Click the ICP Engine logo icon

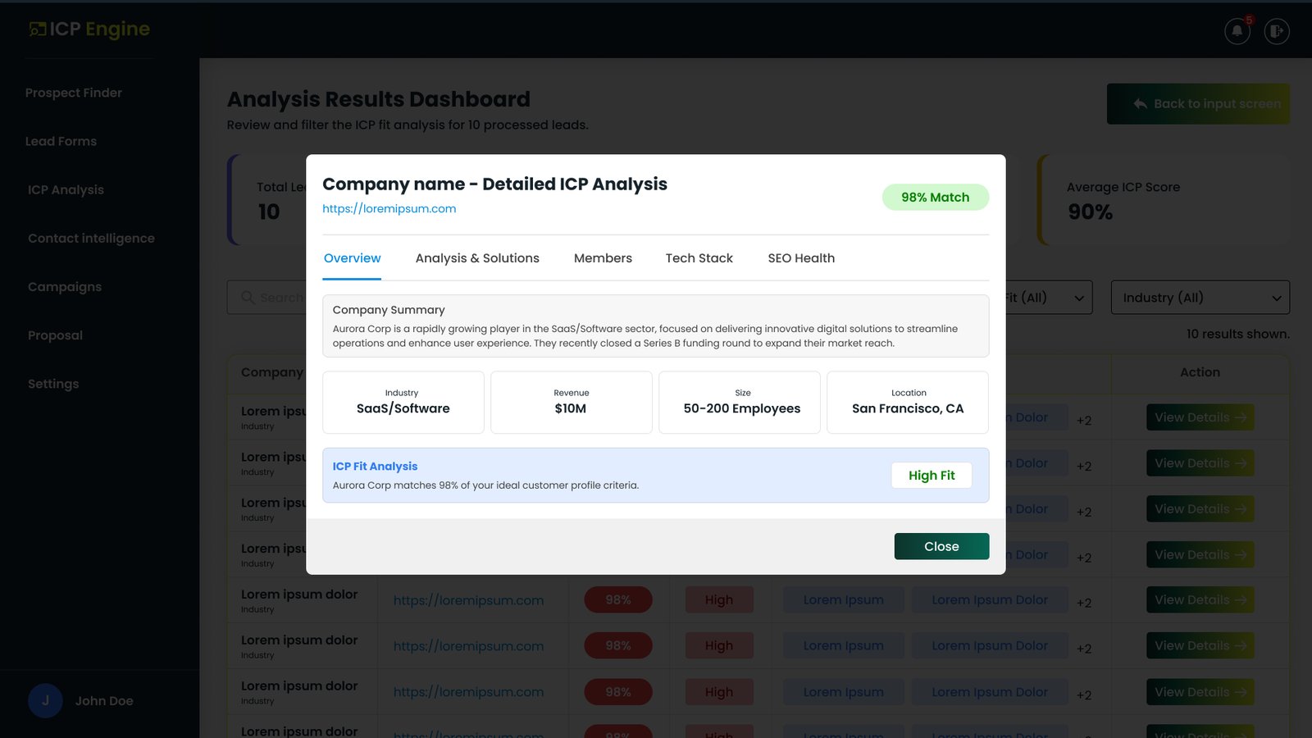(38, 30)
